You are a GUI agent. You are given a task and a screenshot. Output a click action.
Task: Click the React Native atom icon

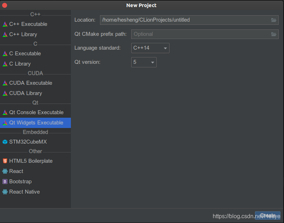(5, 192)
